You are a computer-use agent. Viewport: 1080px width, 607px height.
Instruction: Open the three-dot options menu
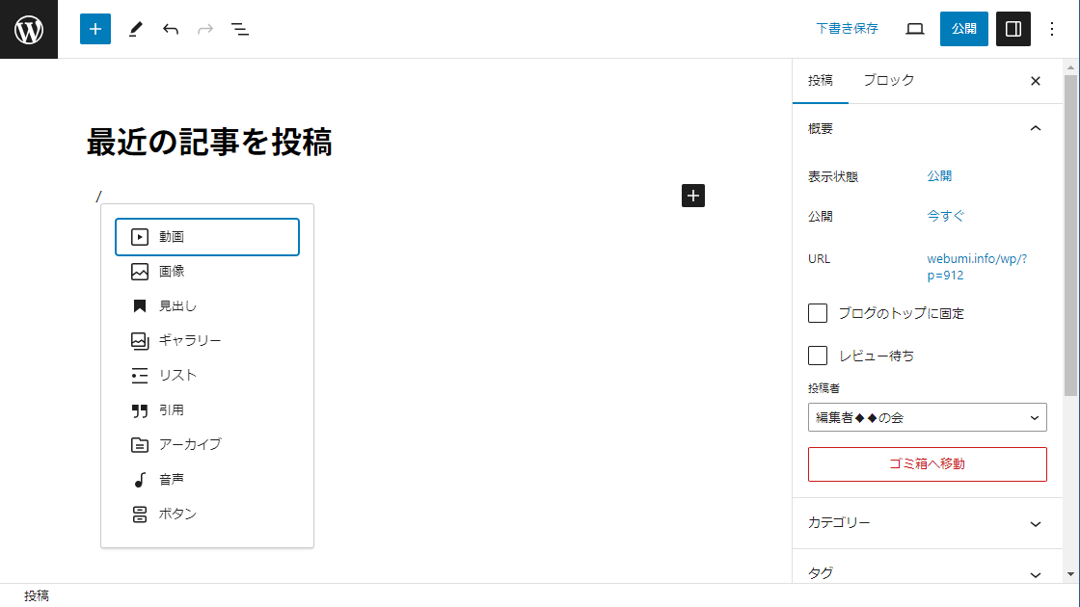pos(1052,29)
